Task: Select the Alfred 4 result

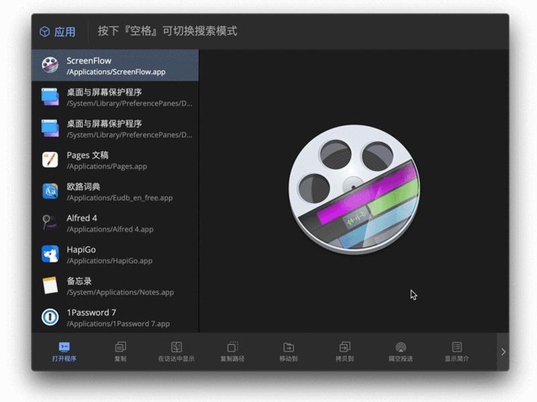Action: 115,223
